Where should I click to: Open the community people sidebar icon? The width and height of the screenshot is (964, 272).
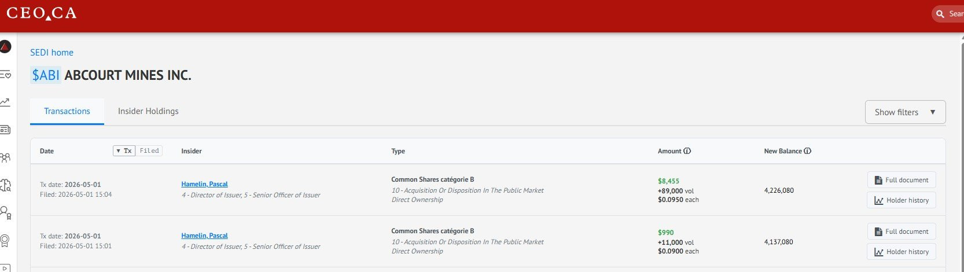click(5, 157)
